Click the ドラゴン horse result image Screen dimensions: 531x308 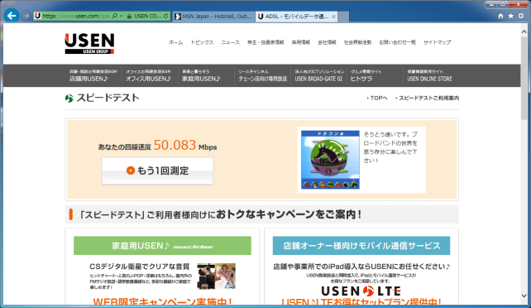pyautogui.click(x=330, y=160)
